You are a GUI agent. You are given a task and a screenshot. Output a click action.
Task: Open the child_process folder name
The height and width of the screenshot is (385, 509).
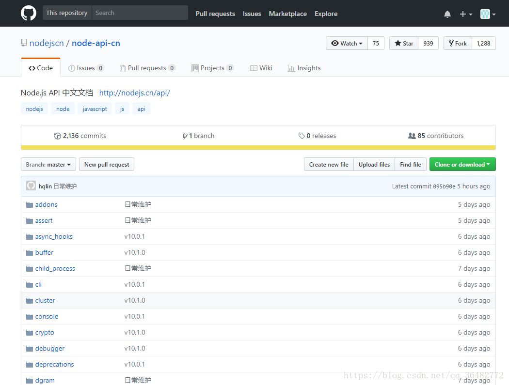55,269
